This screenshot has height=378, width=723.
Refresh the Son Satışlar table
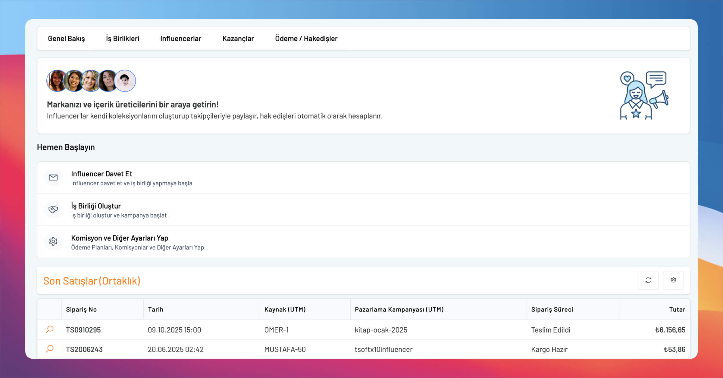pyautogui.click(x=648, y=280)
